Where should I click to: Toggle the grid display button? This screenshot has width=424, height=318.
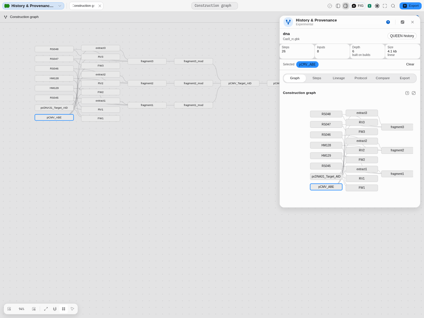click(x=64, y=309)
